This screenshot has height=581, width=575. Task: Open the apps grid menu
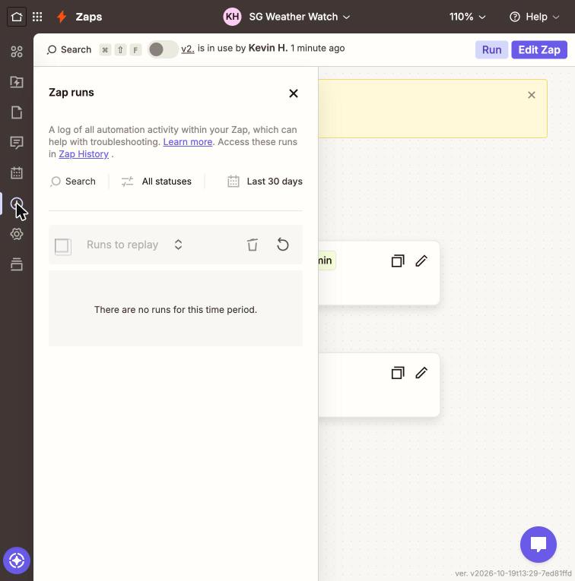[37, 17]
